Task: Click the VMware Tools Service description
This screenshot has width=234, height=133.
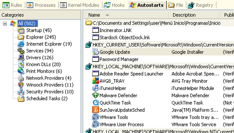Action: pyautogui.click(x=194, y=124)
